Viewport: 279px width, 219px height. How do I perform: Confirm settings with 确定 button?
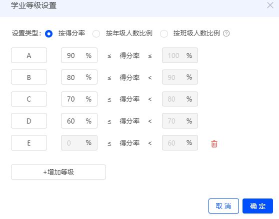[257, 206]
